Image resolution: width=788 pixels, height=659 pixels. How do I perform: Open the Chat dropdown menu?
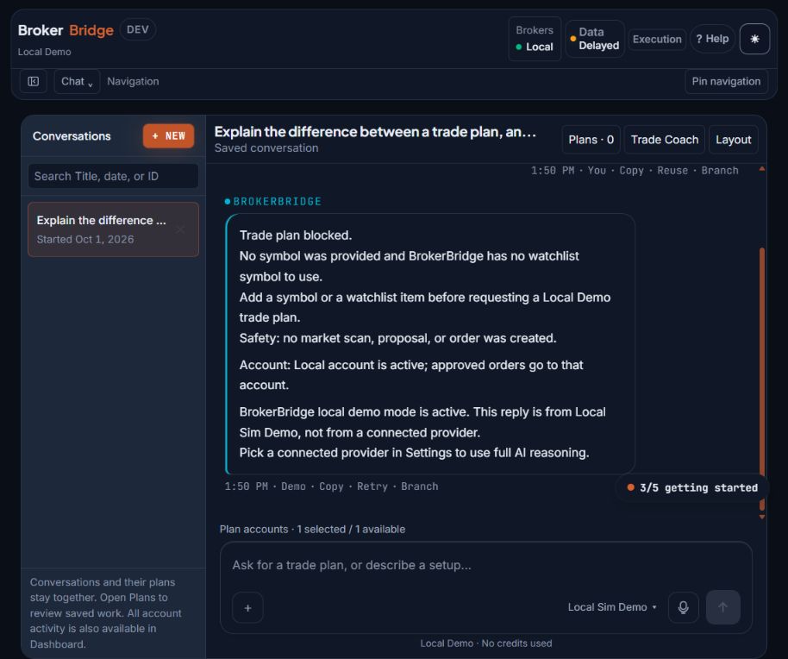(x=77, y=81)
